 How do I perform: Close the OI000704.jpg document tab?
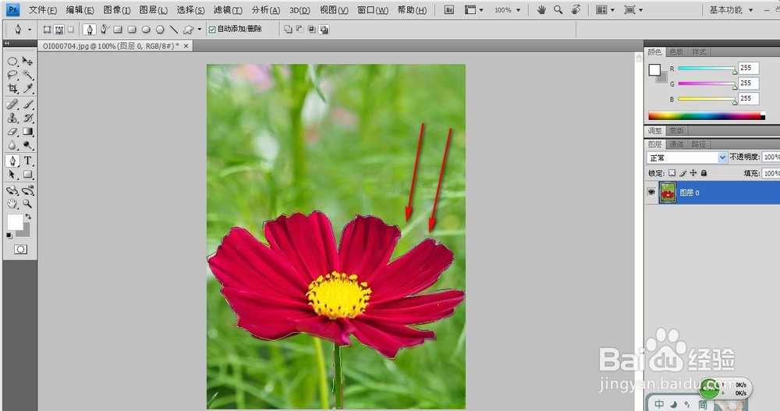click(186, 46)
